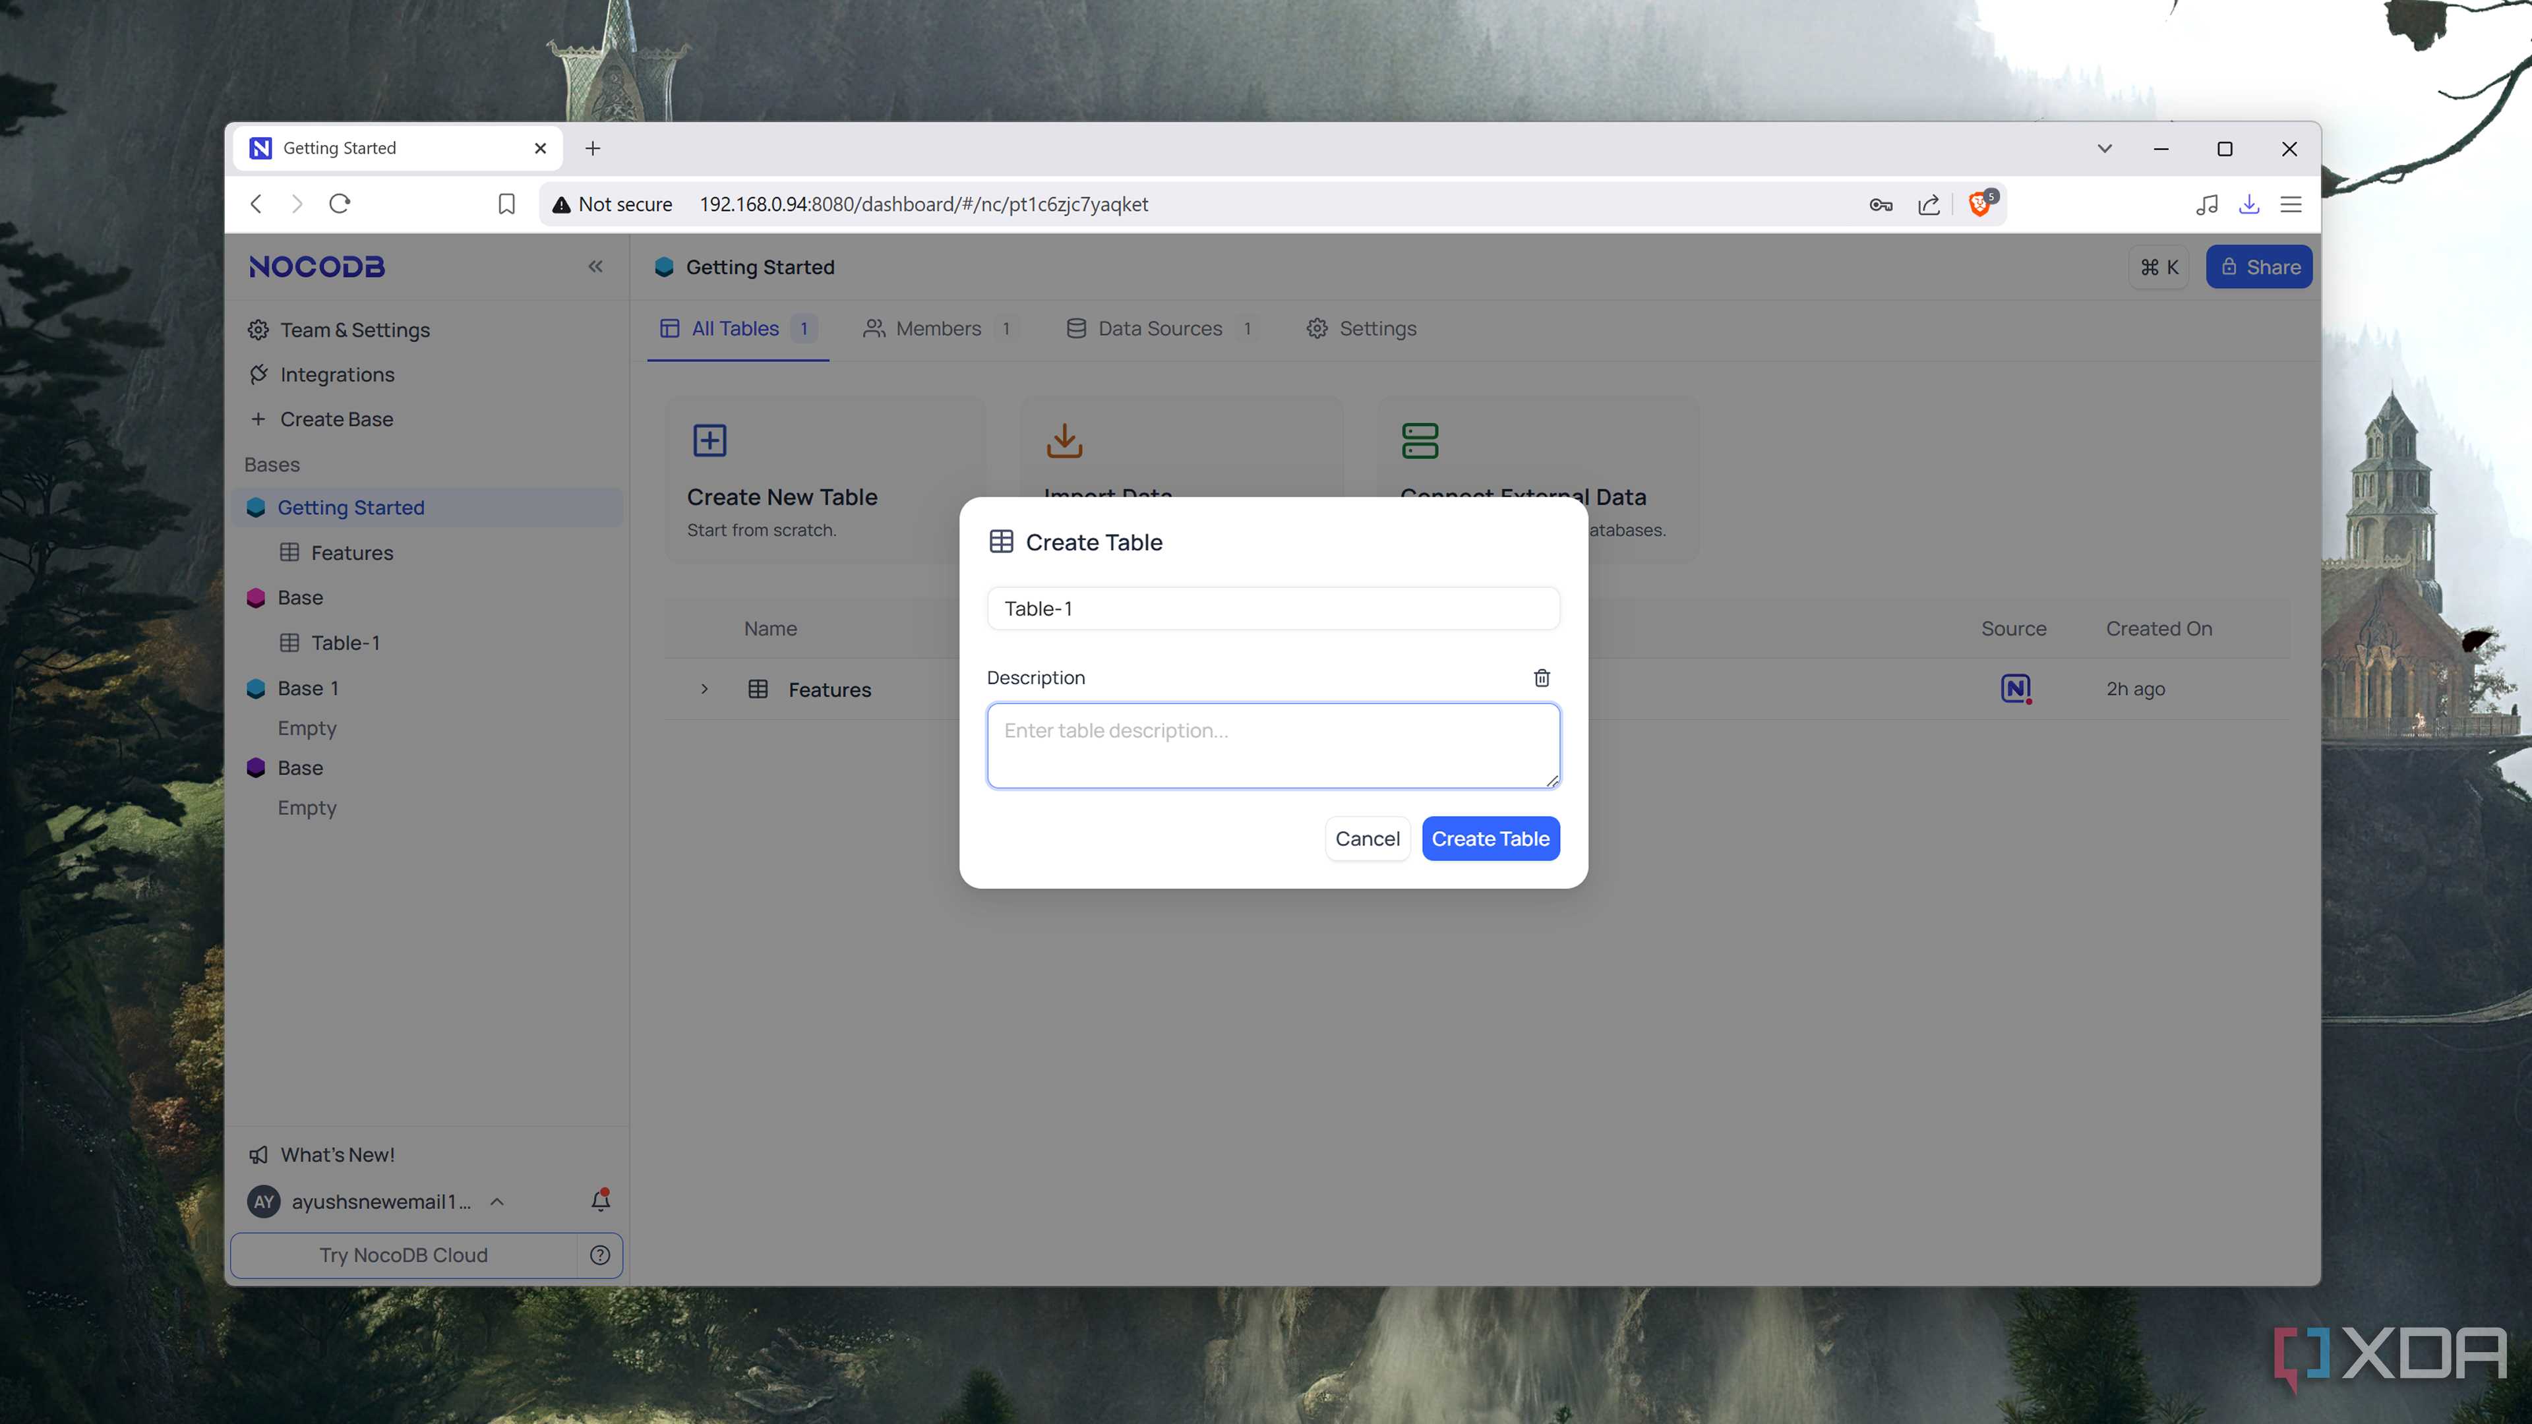The image size is (2532, 1424).
Task: Click the megaphone What's New icon
Action: click(x=258, y=1155)
